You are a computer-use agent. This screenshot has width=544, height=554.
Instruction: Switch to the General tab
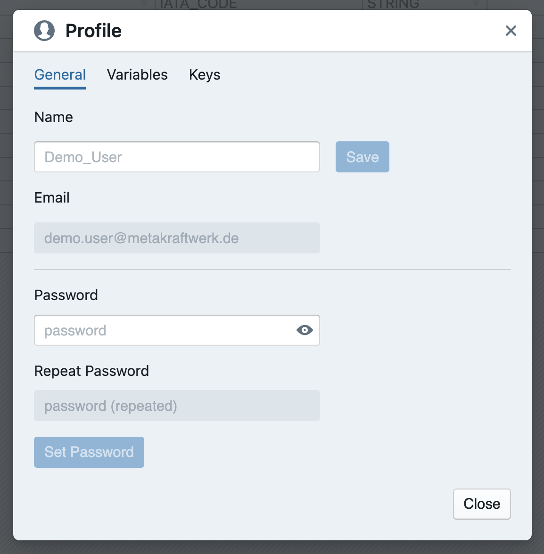coord(60,75)
